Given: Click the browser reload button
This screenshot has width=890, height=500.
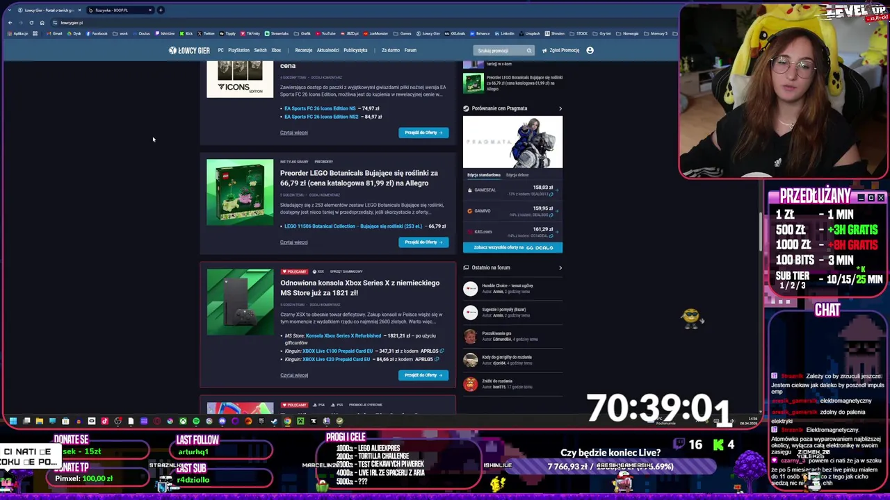Looking at the screenshot, I should (31, 22).
